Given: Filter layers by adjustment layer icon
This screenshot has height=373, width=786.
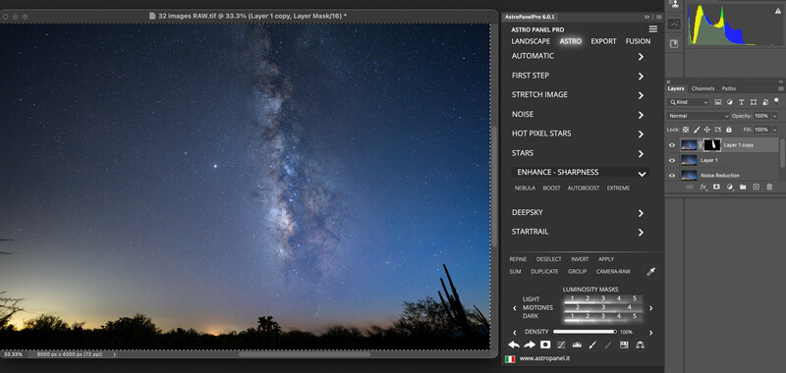Looking at the screenshot, I should pos(729,102).
